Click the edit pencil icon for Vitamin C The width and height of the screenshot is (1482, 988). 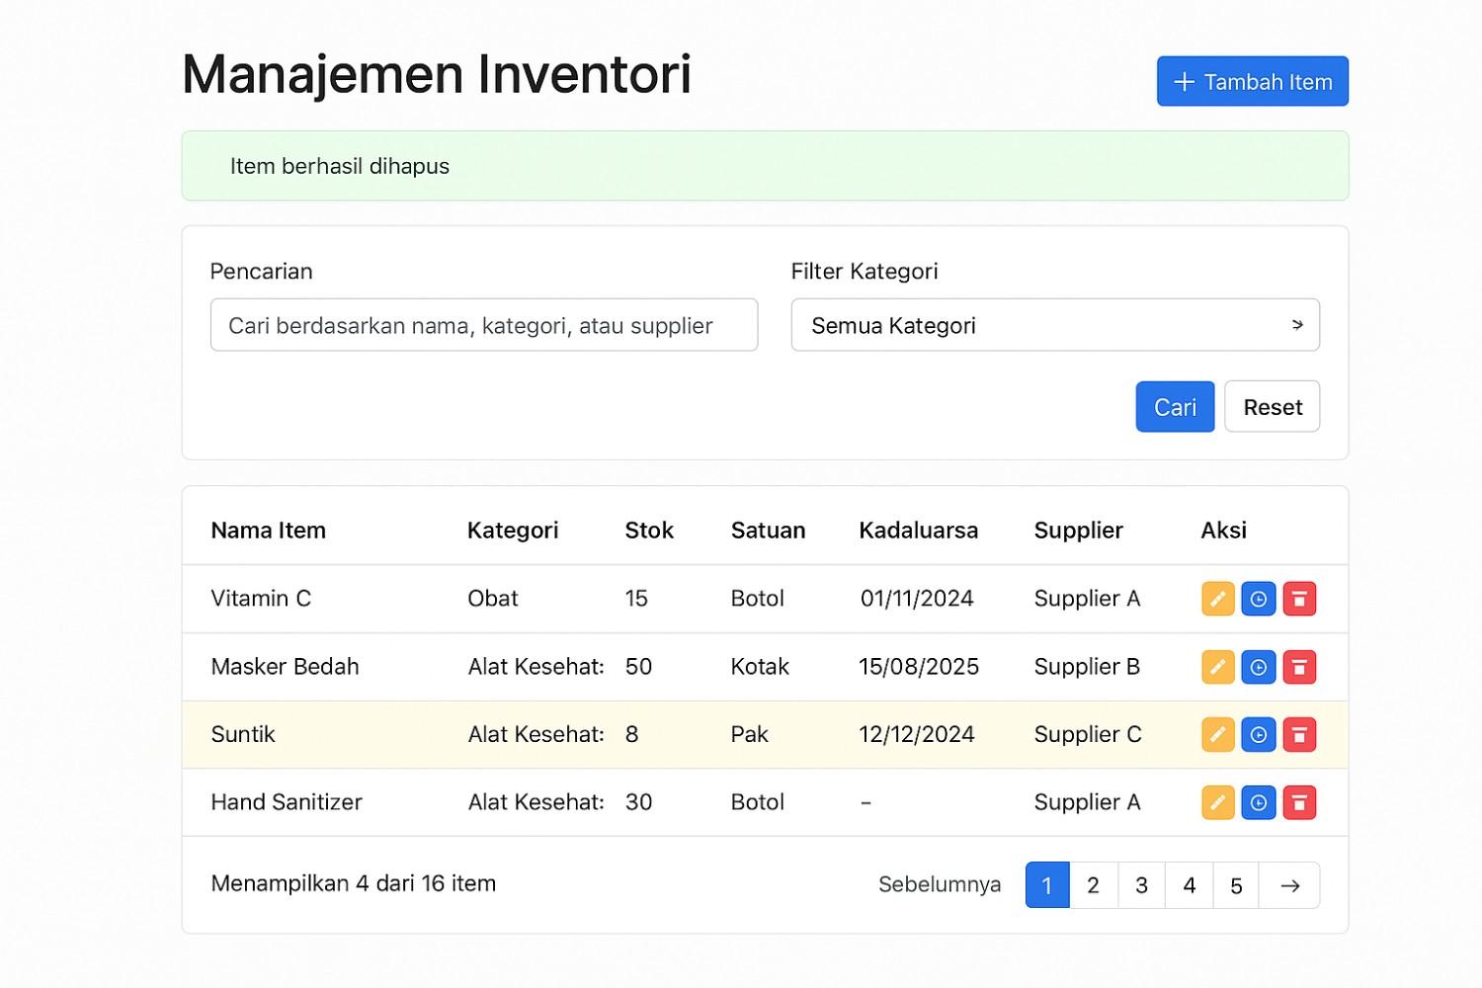click(x=1217, y=598)
